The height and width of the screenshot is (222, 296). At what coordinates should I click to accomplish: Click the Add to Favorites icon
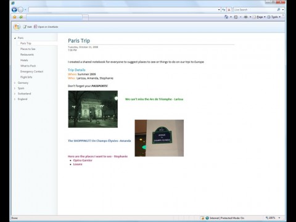pyautogui.click(x=21, y=17)
